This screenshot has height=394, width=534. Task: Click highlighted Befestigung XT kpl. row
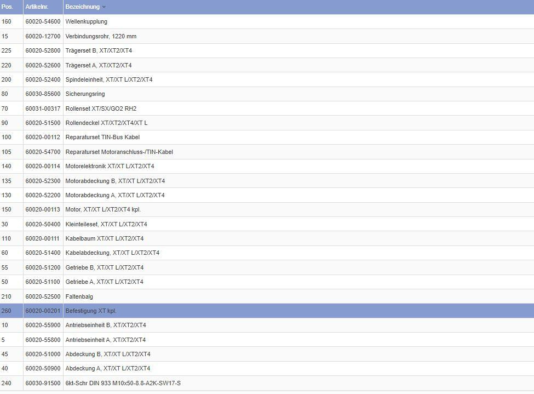pos(91,311)
